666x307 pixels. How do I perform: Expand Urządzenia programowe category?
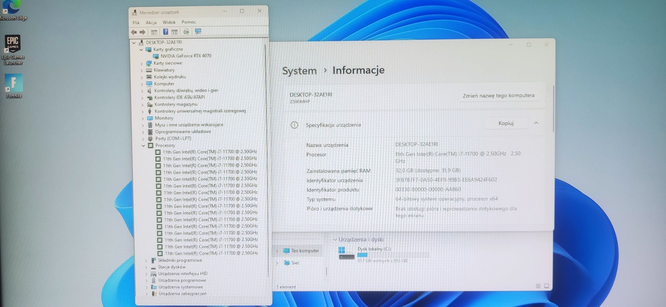coord(147,281)
